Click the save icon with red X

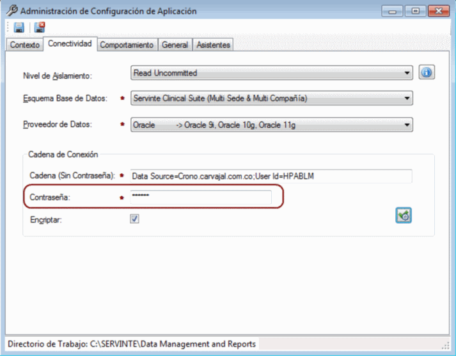coord(40,27)
